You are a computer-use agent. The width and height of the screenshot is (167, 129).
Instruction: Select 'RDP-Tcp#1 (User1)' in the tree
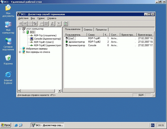pyautogui.click(x=44, y=42)
